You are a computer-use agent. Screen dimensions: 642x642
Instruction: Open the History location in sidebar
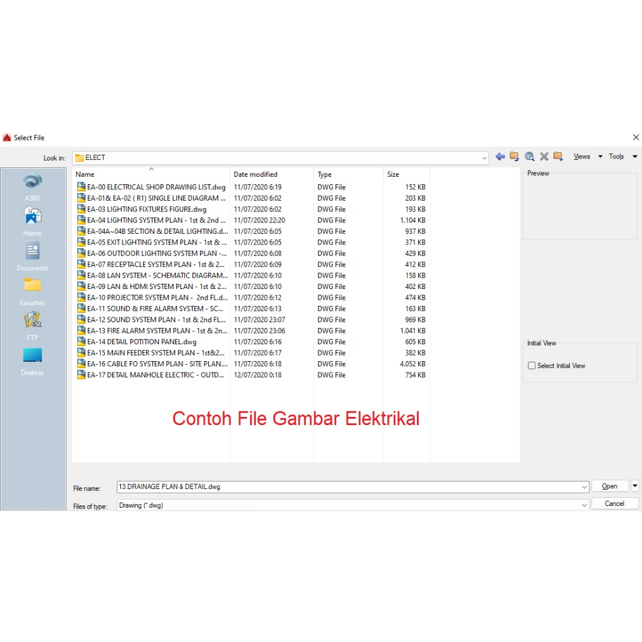[33, 217]
